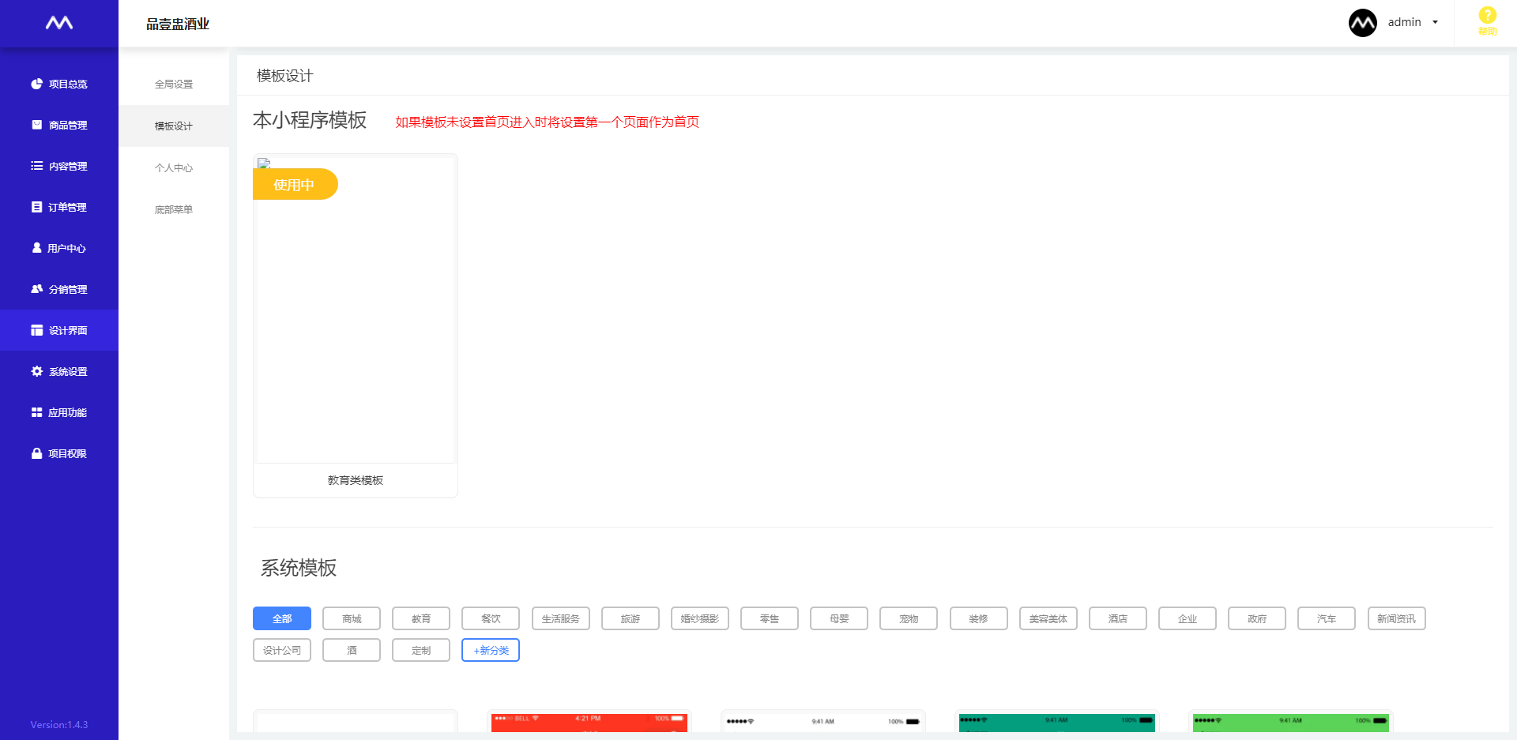Screen dimensions: 1517x740
Task: Click the 商品管理 bag icon
Action: [36, 125]
